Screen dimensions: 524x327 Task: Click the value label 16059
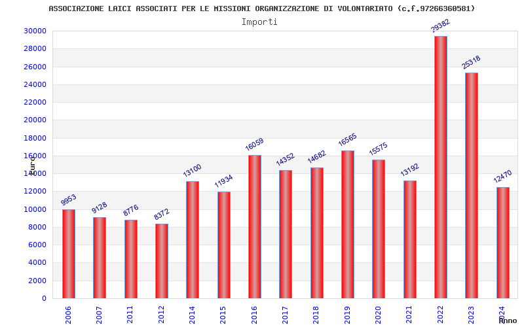tap(255, 145)
